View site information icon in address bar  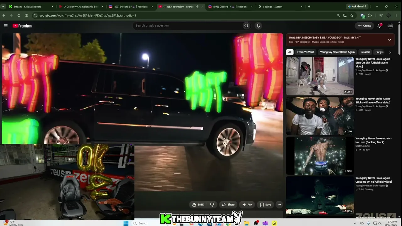35,15
